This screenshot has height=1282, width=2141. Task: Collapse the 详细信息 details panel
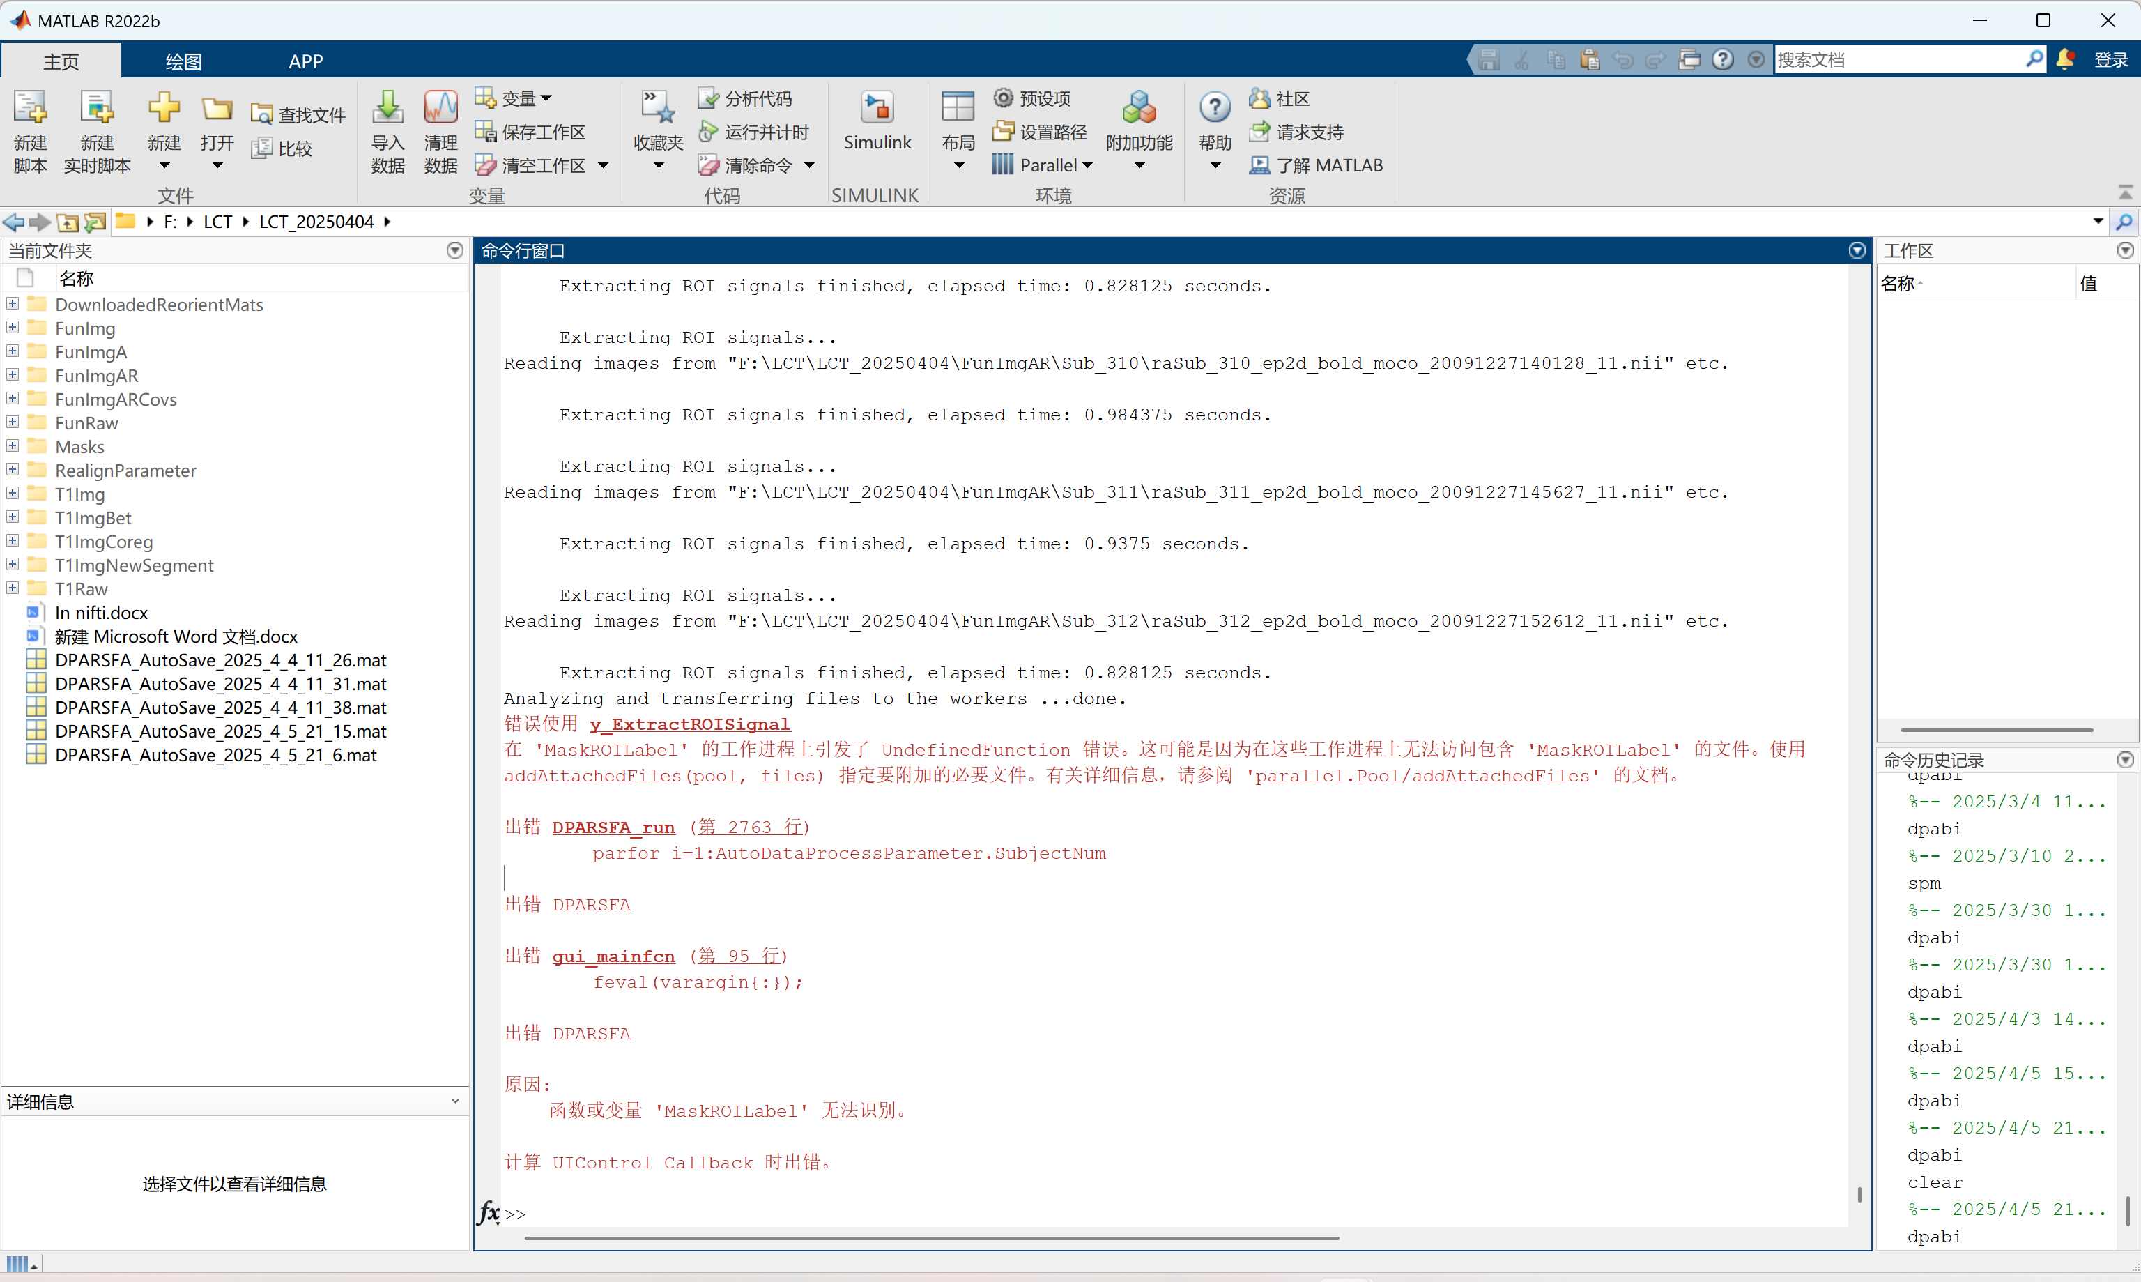[x=455, y=1101]
